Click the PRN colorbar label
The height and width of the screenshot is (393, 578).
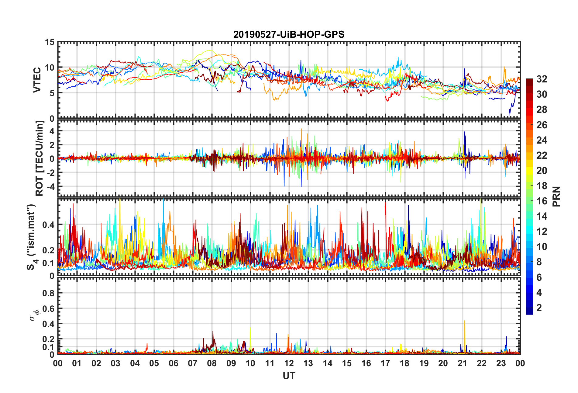click(x=556, y=196)
